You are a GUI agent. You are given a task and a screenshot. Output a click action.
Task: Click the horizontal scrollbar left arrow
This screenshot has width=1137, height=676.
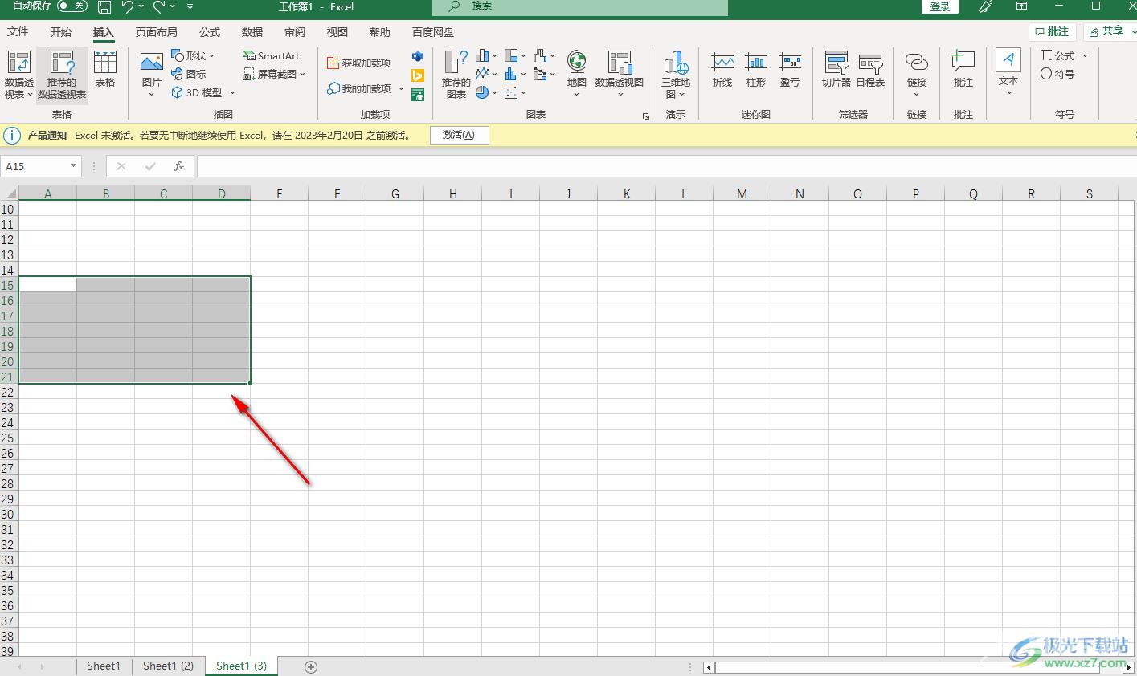[x=709, y=667]
